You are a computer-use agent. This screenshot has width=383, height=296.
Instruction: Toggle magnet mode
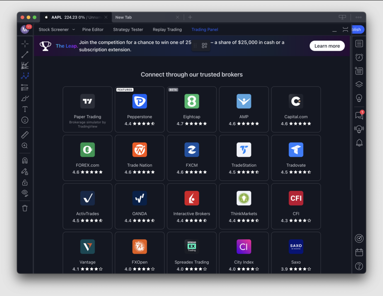tap(25, 161)
